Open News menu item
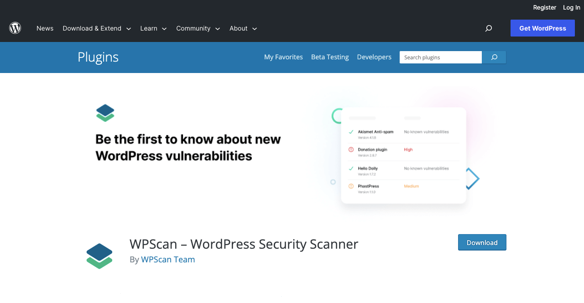Screen dimensions: 584x303 coord(45,28)
